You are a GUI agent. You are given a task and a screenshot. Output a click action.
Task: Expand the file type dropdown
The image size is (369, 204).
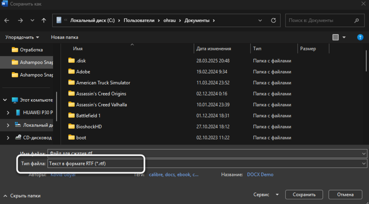tap(364, 164)
